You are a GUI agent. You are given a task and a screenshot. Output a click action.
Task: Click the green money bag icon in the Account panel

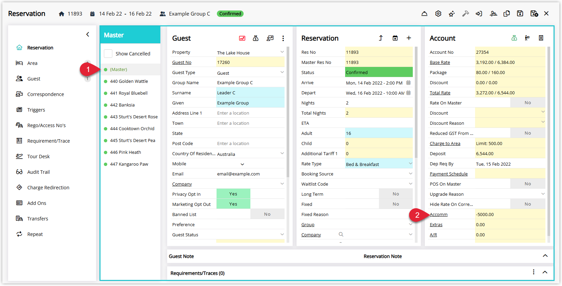[x=514, y=38]
